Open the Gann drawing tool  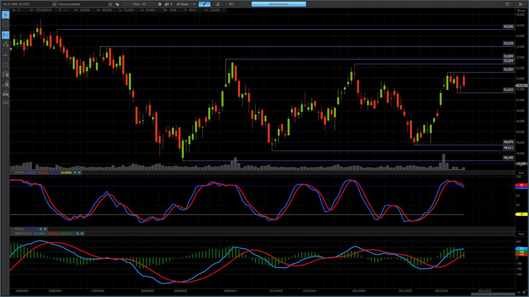(6, 84)
